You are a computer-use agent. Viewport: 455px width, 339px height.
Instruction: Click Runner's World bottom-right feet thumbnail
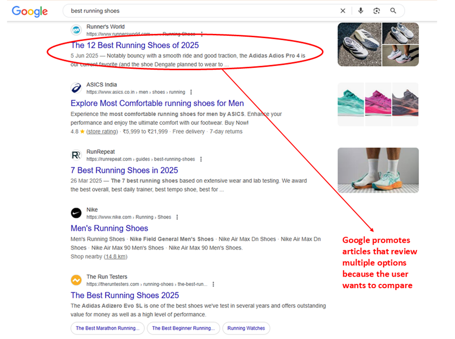tap(401, 56)
